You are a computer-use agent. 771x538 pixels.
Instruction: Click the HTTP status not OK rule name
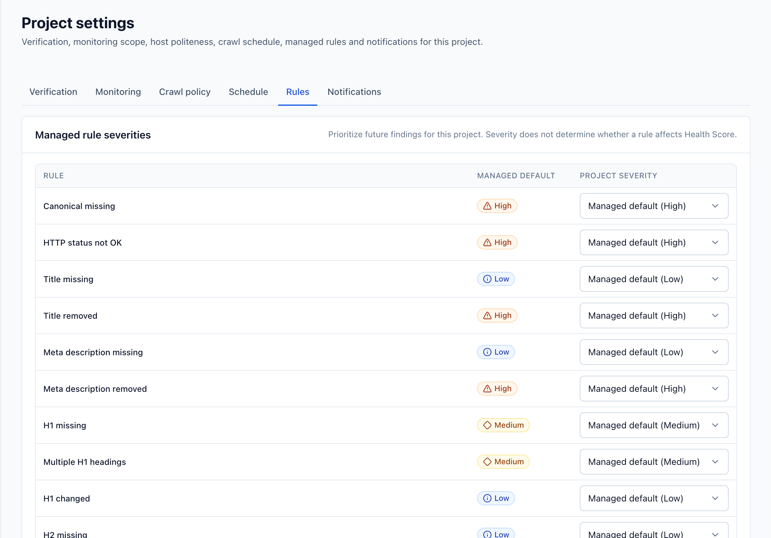82,243
